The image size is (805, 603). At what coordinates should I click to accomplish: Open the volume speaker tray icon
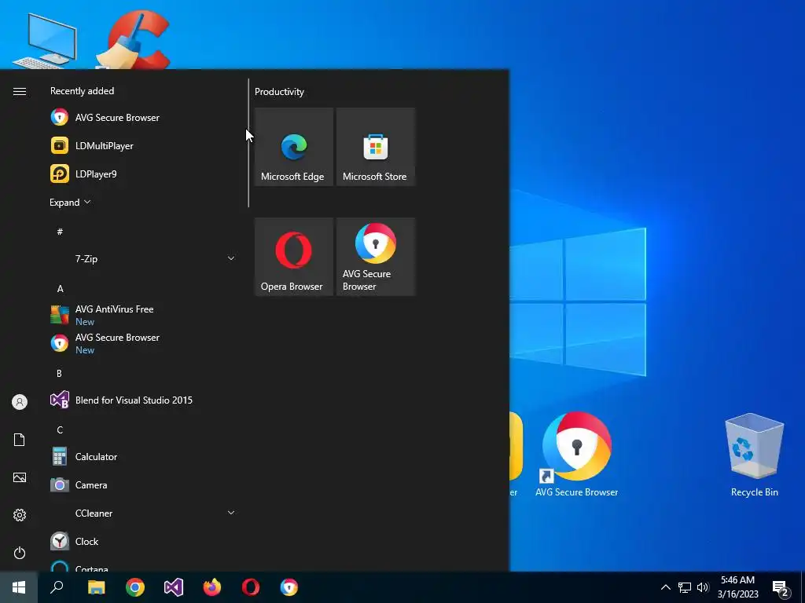point(703,587)
